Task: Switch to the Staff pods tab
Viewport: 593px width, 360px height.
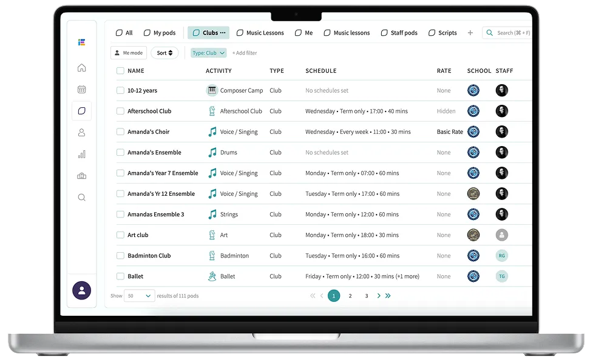Action: 399,33
